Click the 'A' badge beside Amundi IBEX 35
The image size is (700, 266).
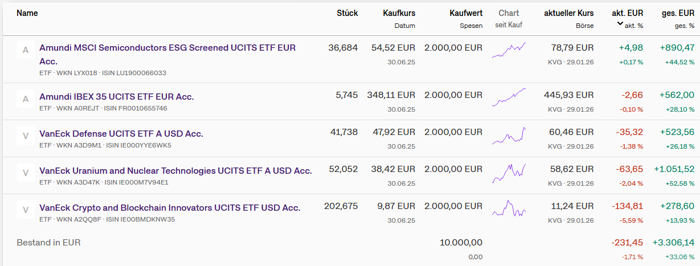(x=25, y=99)
